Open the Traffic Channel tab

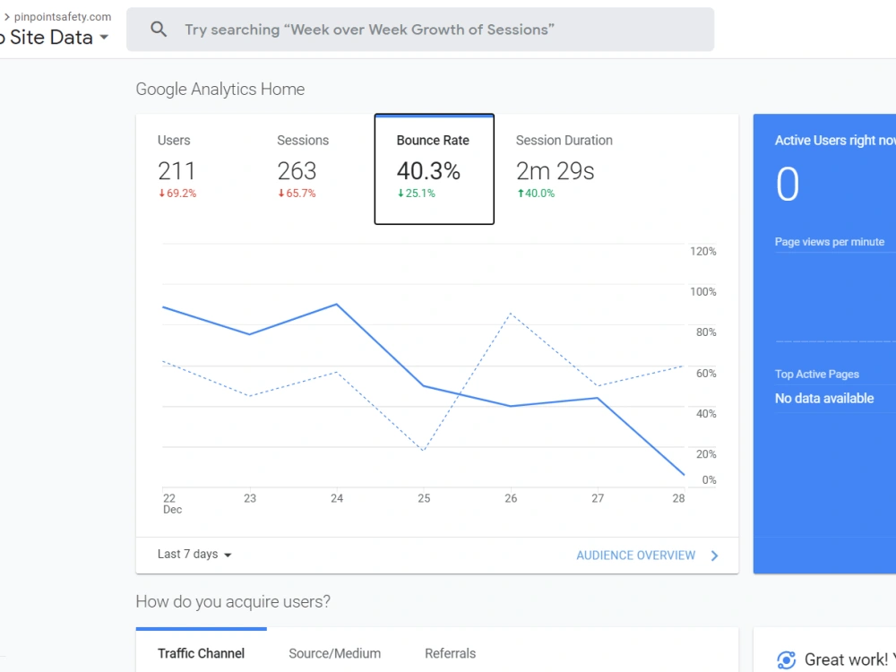[201, 653]
